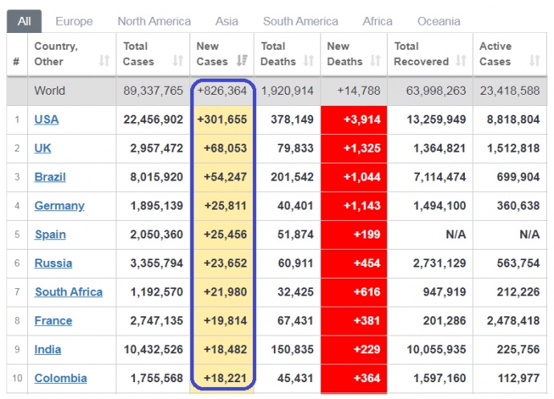This screenshot has height=399, width=554.
Task: Click the Colombia country link
Action: click(x=61, y=378)
